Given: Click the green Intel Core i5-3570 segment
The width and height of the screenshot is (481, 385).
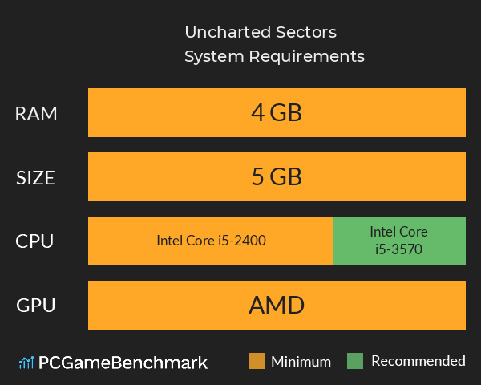Looking at the screenshot, I should [398, 241].
